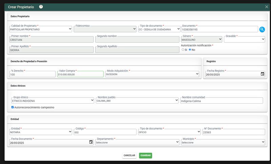The image size is (271, 164).
Task: Open the Gravable dropdown
Action: (244, 40)
